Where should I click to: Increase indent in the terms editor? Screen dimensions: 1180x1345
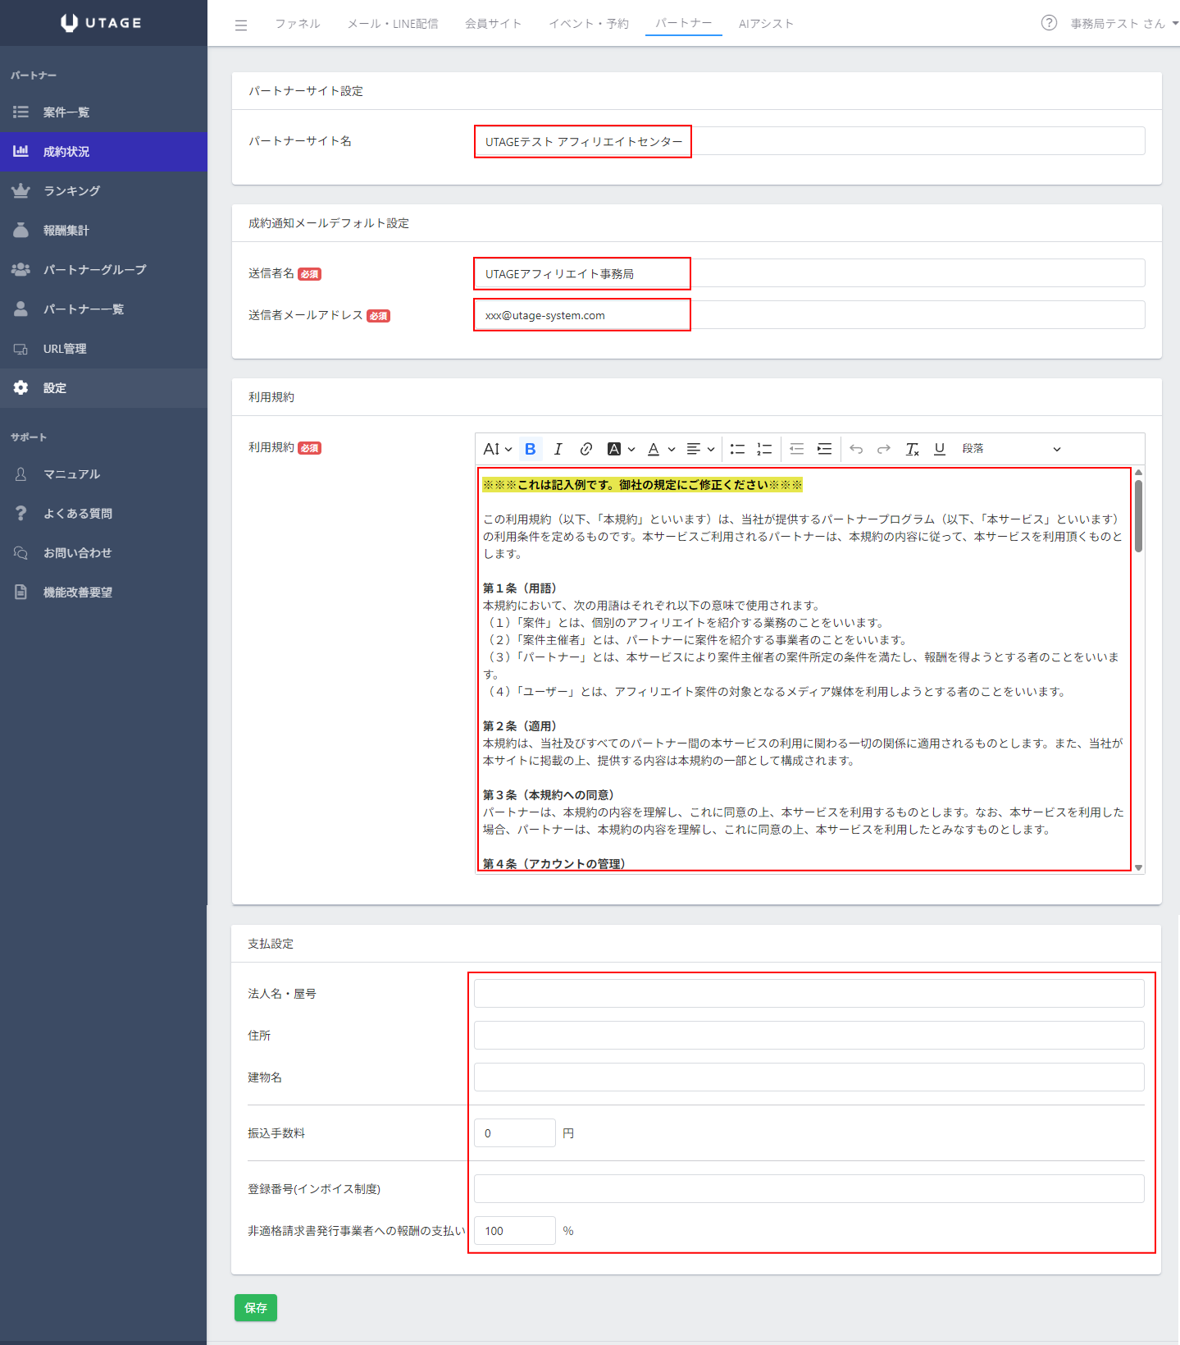(824, 449)
